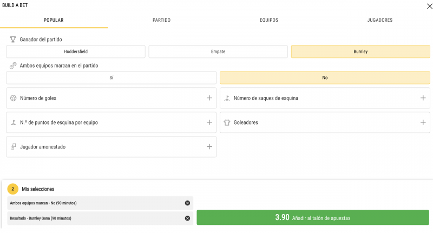Viewport: 433px width, 233px height.
Task: Click the corner flag icon beside Número de saques
Action: click(x=227, y=98)
